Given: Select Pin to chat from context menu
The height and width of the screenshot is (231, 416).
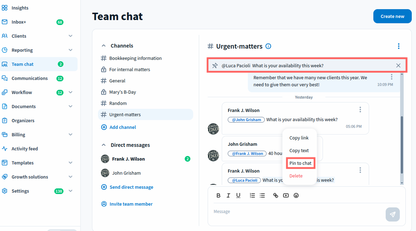Looking at the screenshot, I should [x=300, y=163].
